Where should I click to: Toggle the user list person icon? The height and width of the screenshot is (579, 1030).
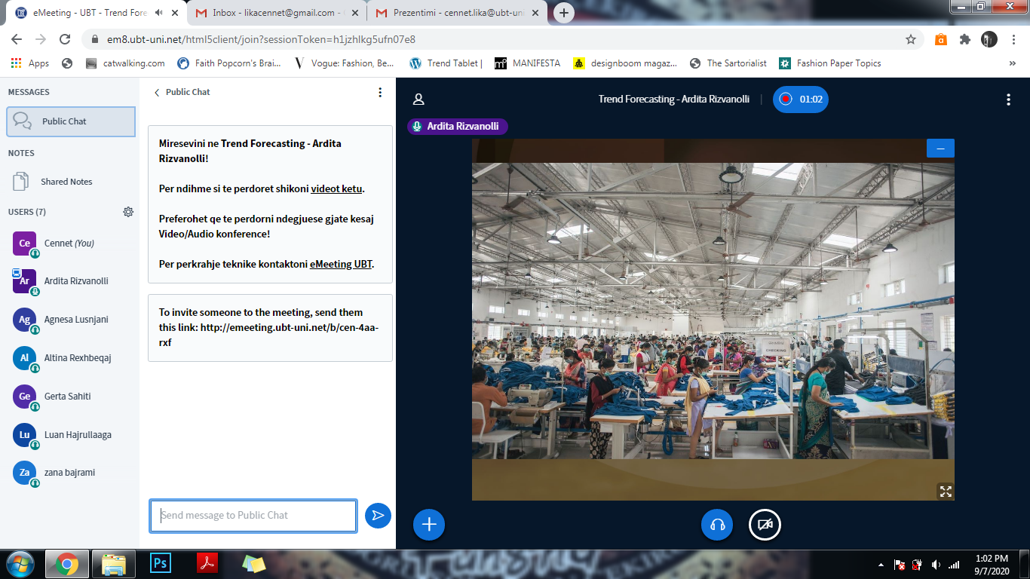418,100
